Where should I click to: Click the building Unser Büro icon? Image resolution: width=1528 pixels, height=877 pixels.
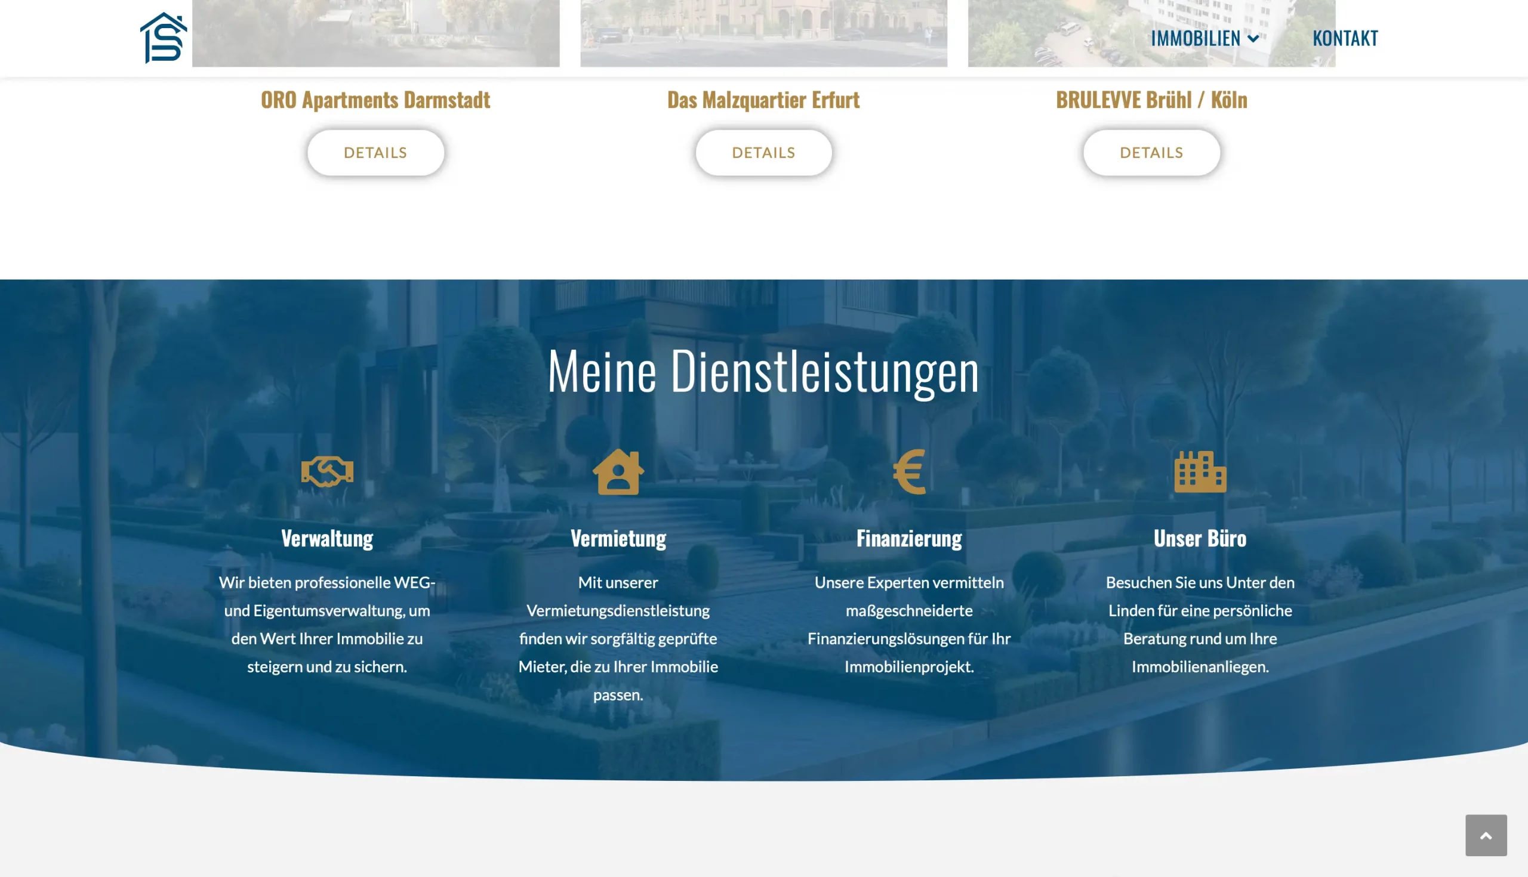click(x=1200, y=472)
